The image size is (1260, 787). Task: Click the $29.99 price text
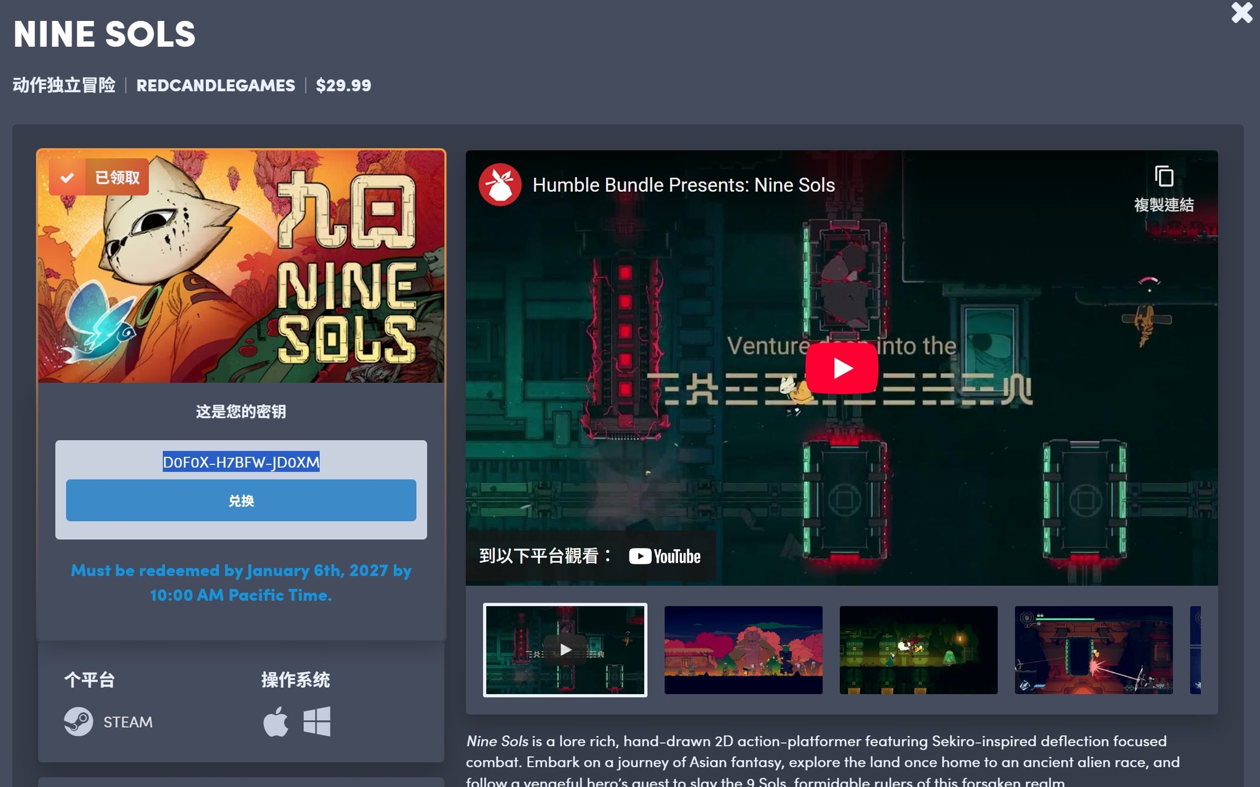(x=343, y=85)
